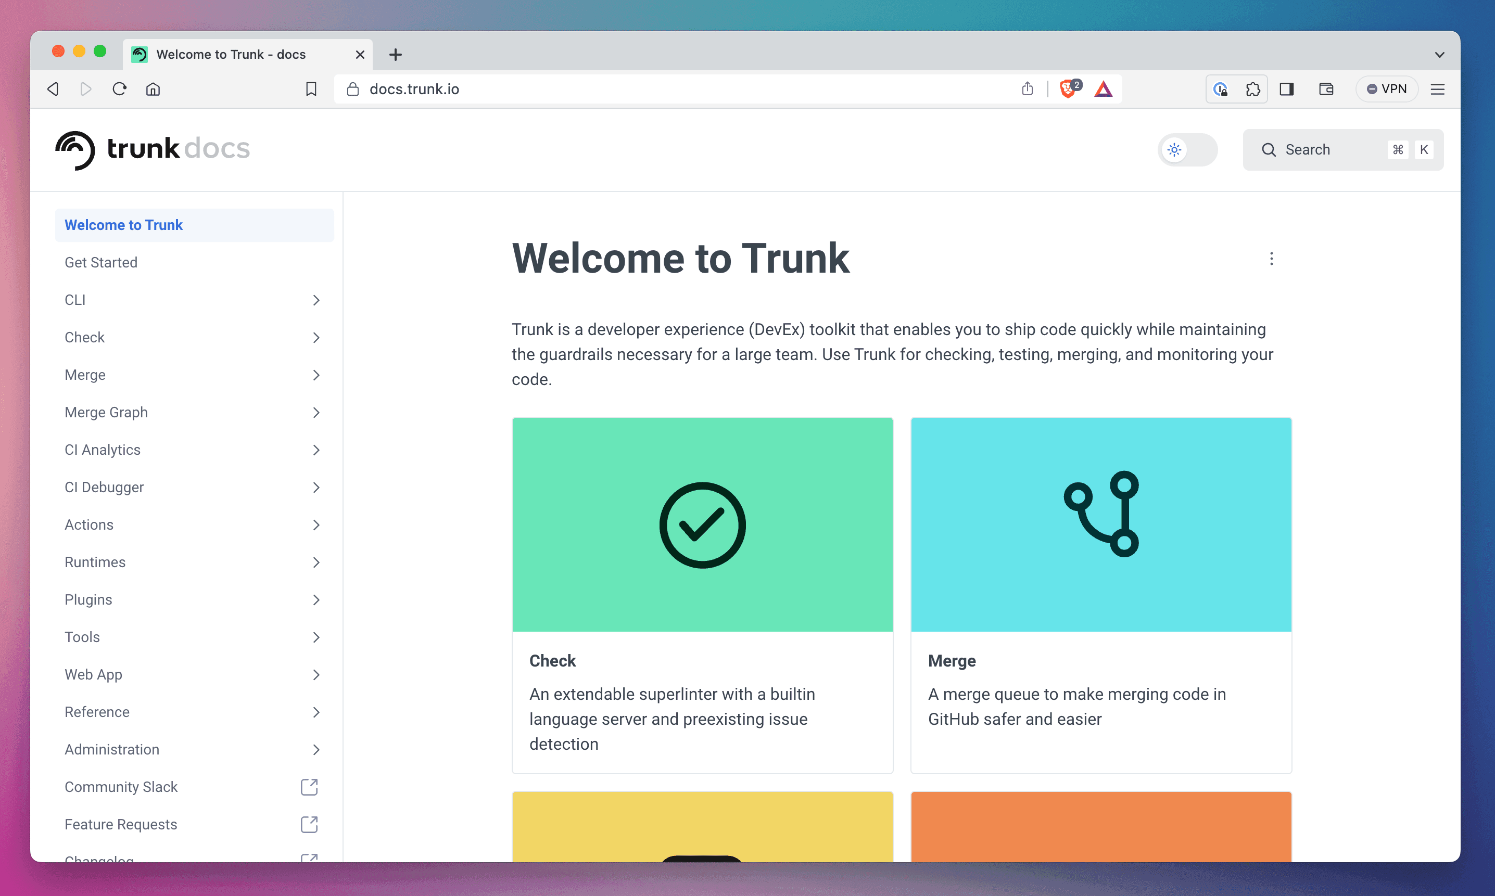Focus the docs Search field

click(1343, 150)
